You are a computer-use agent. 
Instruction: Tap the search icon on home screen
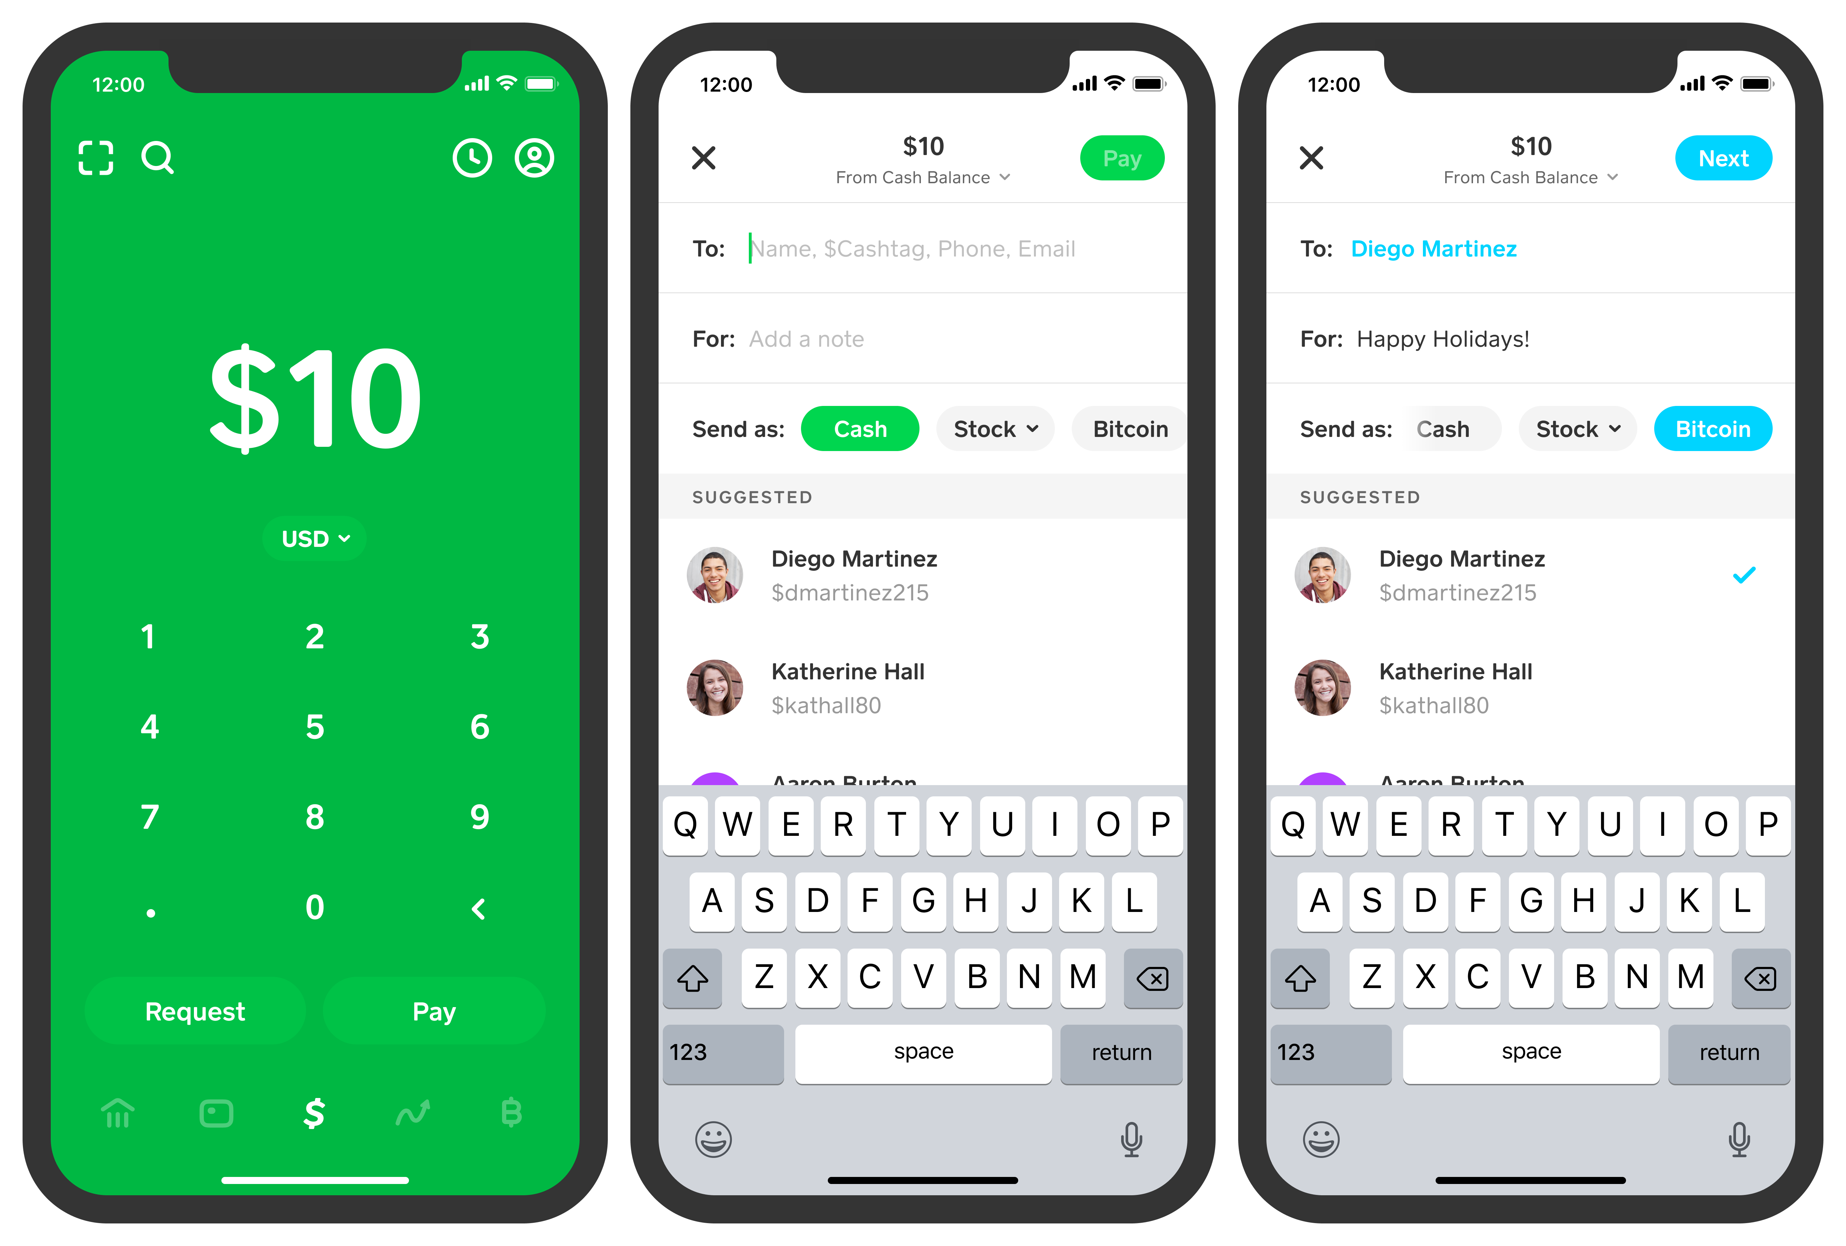pyautogui.click(x=157, y=157)
